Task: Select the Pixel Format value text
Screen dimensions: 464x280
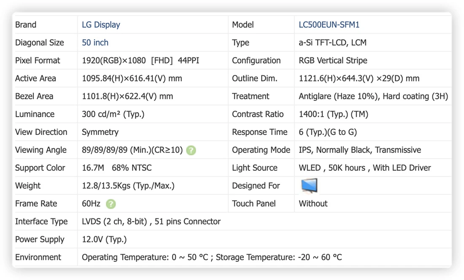Action: pyautogui.click(x=140, y=61)
